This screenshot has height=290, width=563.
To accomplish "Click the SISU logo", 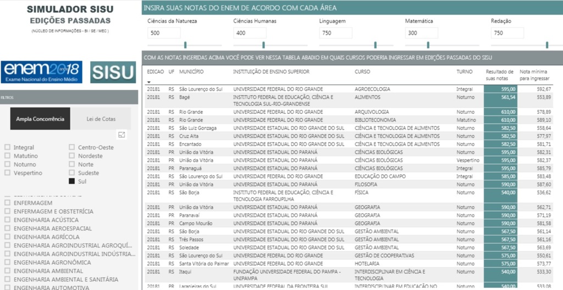I will pos(113,72).
